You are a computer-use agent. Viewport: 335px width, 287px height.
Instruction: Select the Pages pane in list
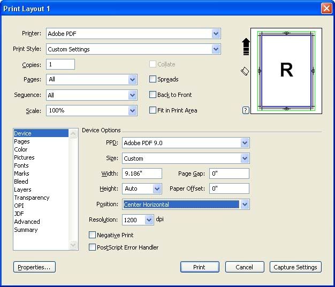22,141
